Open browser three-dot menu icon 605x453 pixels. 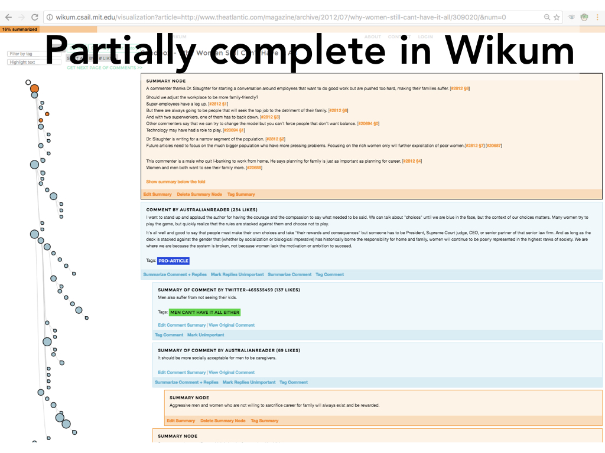[597, 17]
